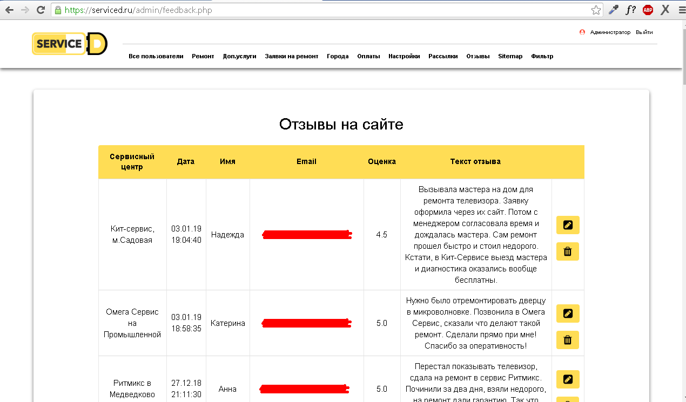Click the name Надежда
The height and width of the screenshot is (402, 686).
click(x=227, y=235)
